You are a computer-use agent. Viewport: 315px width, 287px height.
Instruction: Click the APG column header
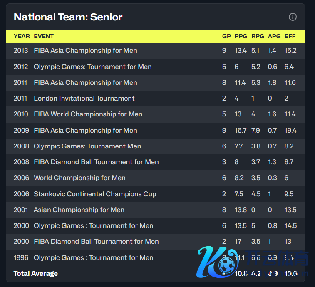(x=274, y=36)
